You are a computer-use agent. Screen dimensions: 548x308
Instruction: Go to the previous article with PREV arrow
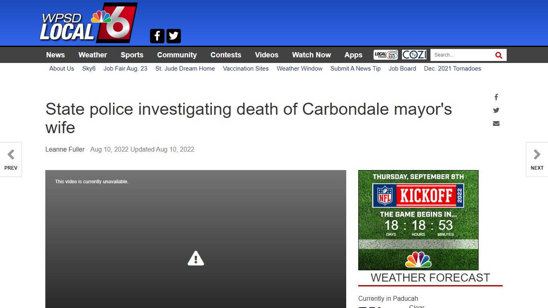11,159
